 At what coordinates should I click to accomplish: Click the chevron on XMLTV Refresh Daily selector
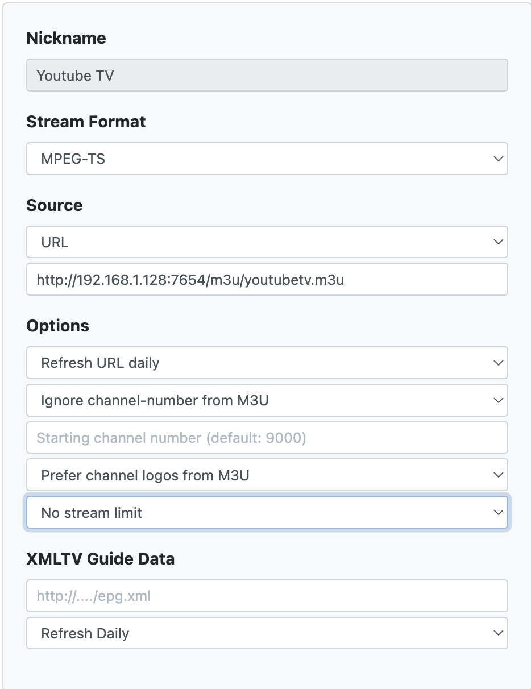(x=498, y=633)
